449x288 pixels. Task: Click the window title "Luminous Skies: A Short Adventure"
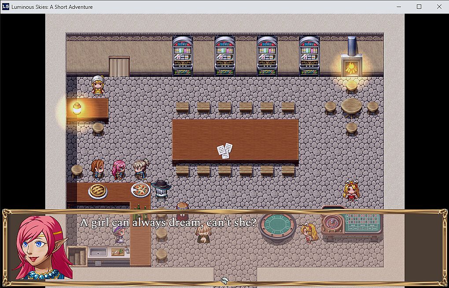pos(52,7)
